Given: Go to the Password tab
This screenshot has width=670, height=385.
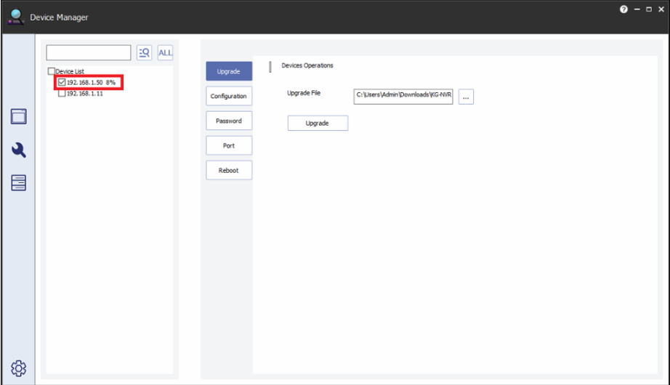Looking at the screenshot, I should pos(229,121).
